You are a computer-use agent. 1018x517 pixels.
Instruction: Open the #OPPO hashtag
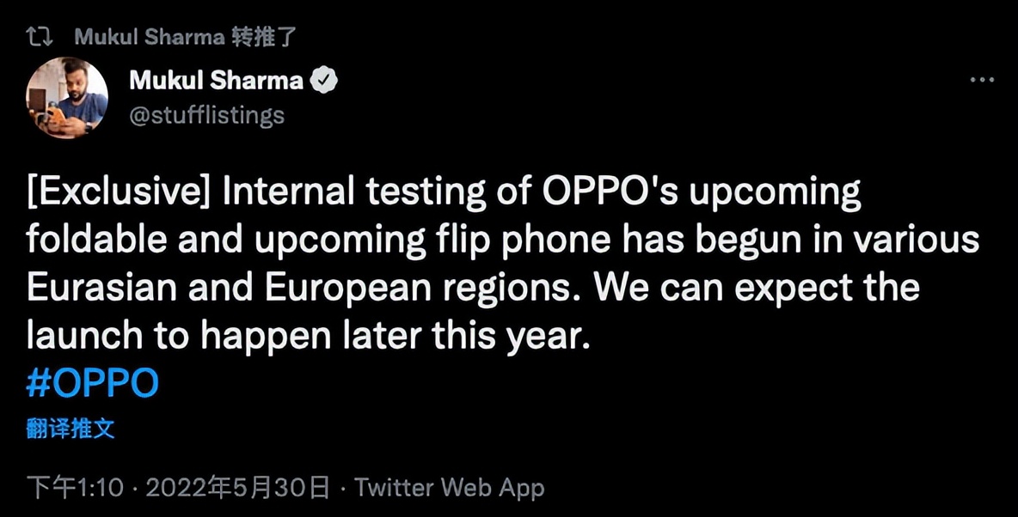(92, 383)
